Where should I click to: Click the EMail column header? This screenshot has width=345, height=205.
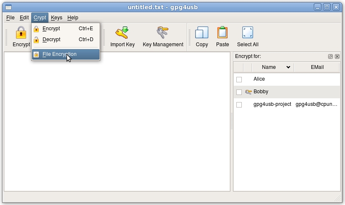317,67
